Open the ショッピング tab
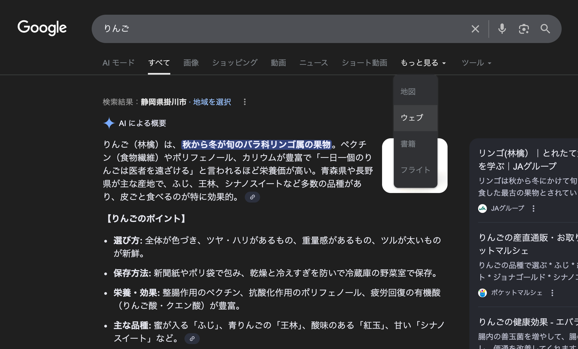Viewport: 578px width, 349px height. [x=235, y=63]
